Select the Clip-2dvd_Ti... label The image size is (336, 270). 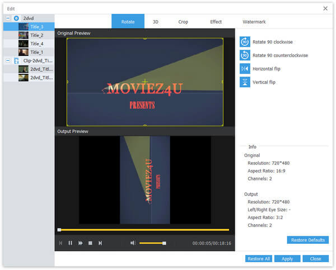click(x=38, y=61)
